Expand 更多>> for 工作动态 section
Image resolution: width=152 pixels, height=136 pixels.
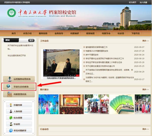[145, 41]
